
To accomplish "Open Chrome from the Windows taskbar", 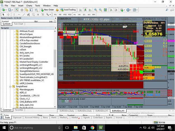I will coord(92,128).
